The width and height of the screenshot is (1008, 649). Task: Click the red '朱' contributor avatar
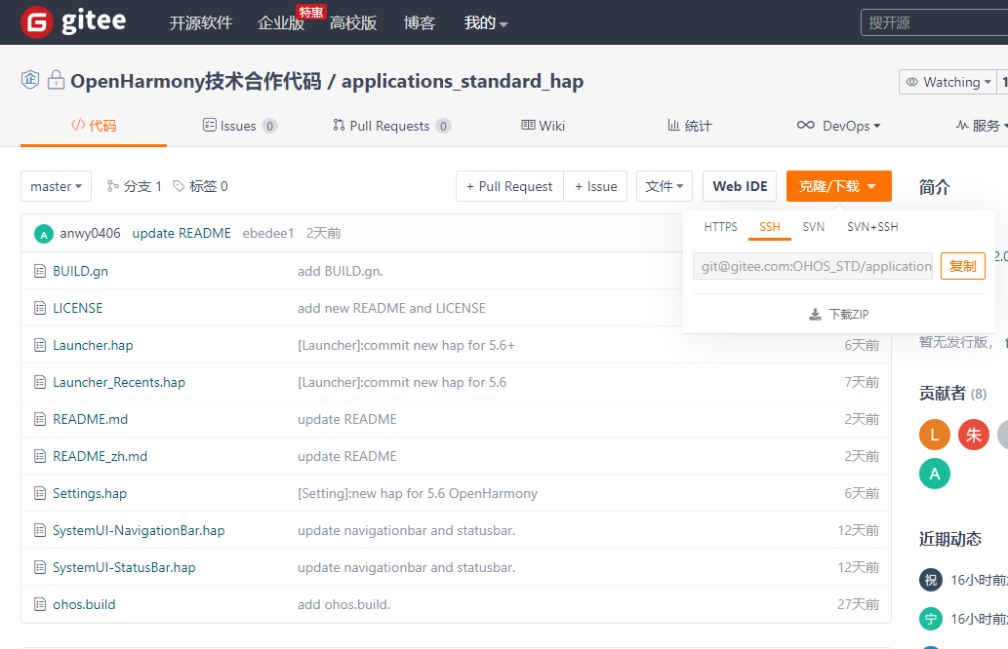[x=973, y=435]
